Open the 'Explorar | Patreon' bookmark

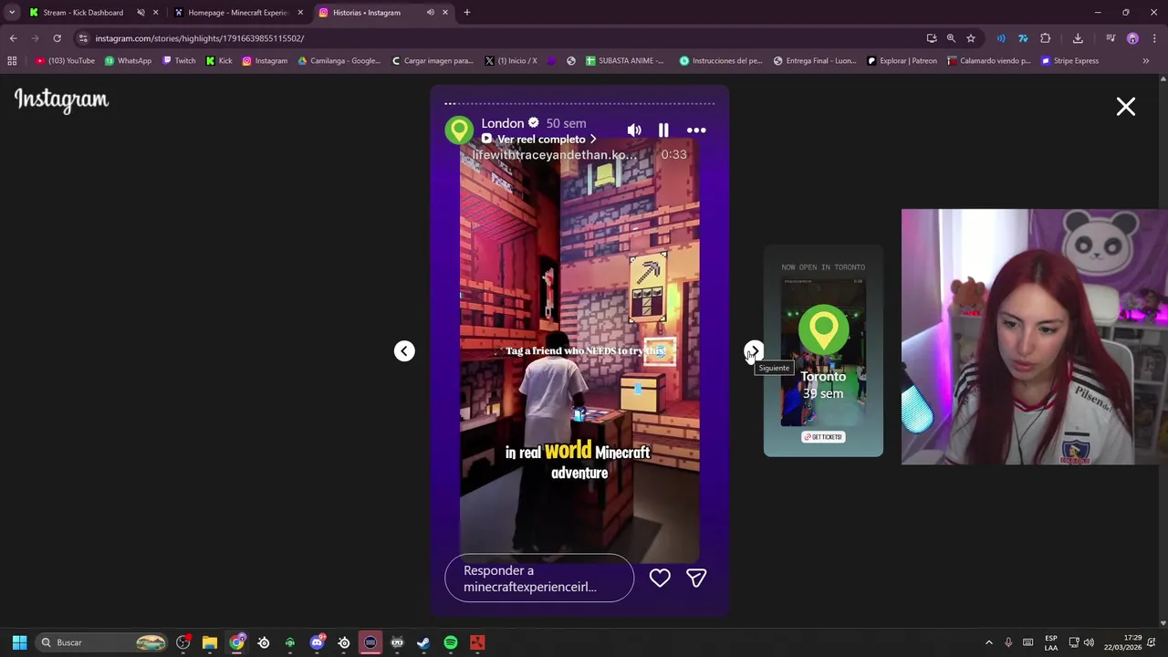pyautogui.click(x=902, y=61)
